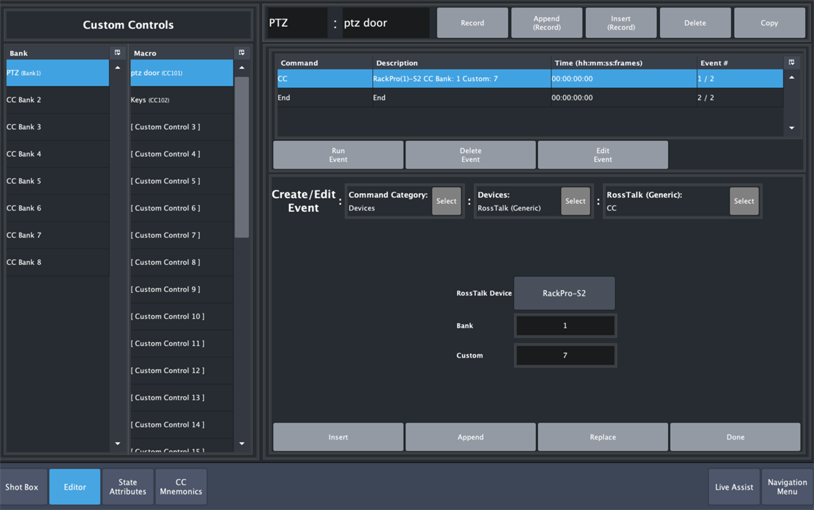Open the Devices selector showing RossTalk (Generic)
The image size is (814, 510).
(x=575, y=200)
